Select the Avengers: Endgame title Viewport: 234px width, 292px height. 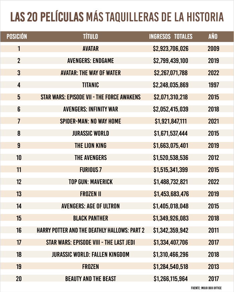(x=91, y=61)
